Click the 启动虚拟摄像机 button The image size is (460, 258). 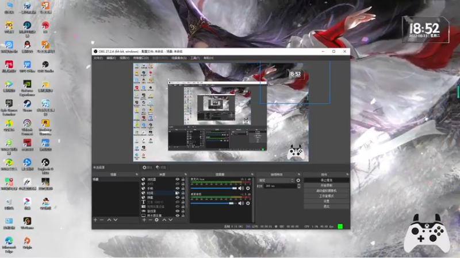(x=326, y=191)
